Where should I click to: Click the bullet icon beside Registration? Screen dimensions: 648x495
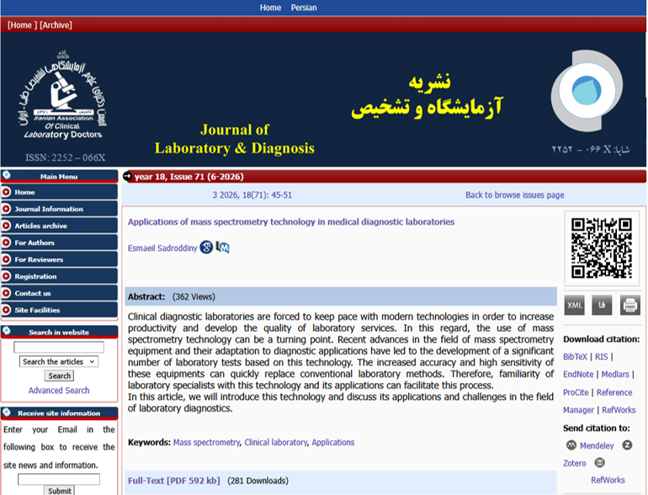6,276
